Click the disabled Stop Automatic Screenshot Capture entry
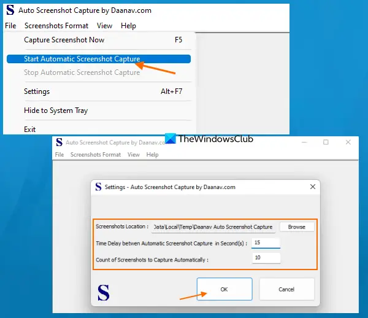This screenshot has height=318, width=368. pyautogui.click(x=99, y=72)
